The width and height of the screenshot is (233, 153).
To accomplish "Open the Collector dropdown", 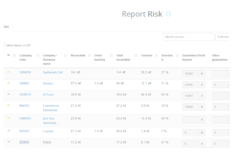I will point(223,37).
